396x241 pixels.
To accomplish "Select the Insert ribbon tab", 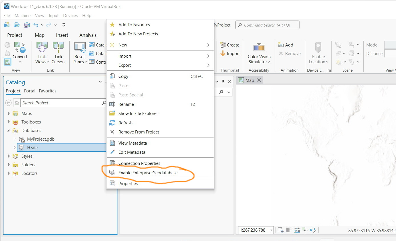I will coord(62,35).
